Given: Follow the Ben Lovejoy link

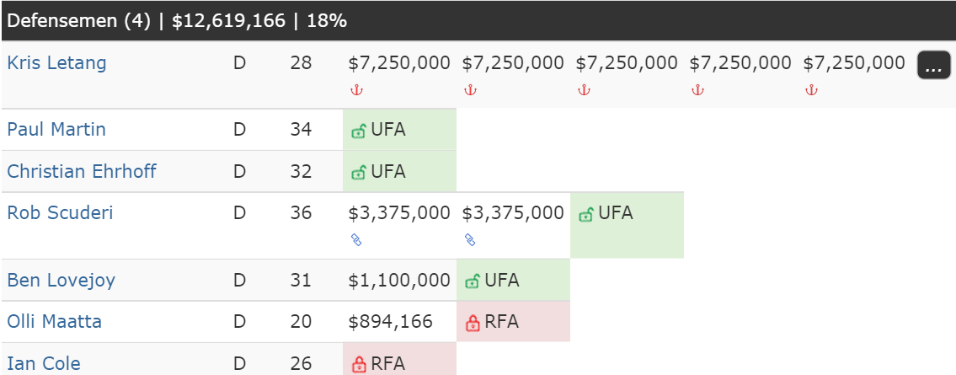Looking at the screenshot, I should pyautogui.click(x=61, y=280).
